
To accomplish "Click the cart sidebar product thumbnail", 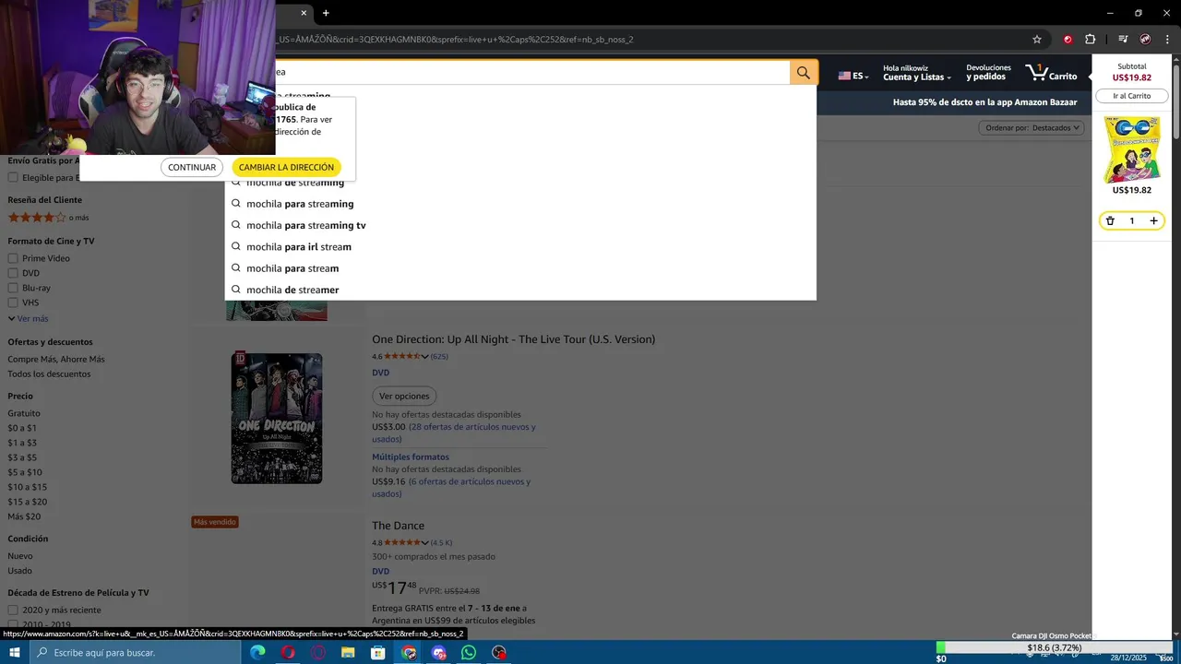I will [1132, 149].
